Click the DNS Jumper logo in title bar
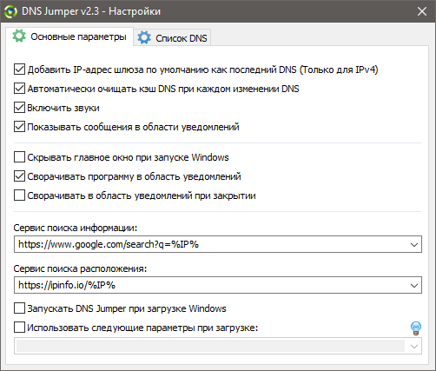436x371 pixels. point(10,11)
